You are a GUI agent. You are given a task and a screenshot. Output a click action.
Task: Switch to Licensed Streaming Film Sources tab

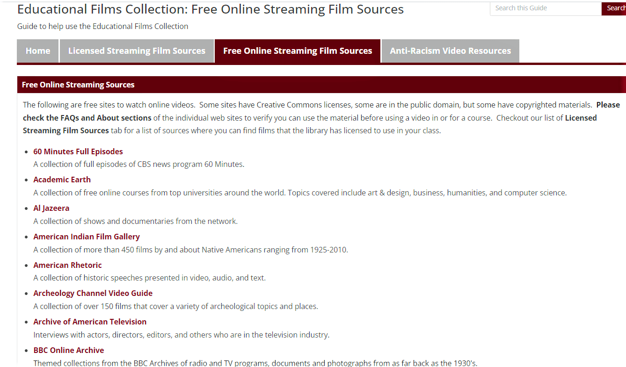click(137, 51)
